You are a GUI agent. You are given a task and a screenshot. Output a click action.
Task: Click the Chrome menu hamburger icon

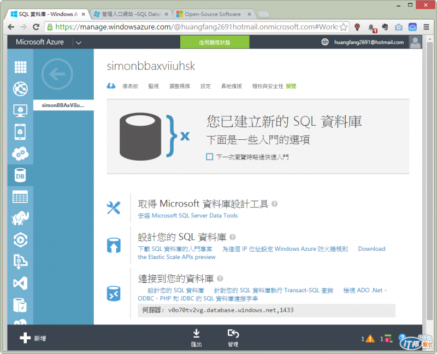click(x=427, y=27)
